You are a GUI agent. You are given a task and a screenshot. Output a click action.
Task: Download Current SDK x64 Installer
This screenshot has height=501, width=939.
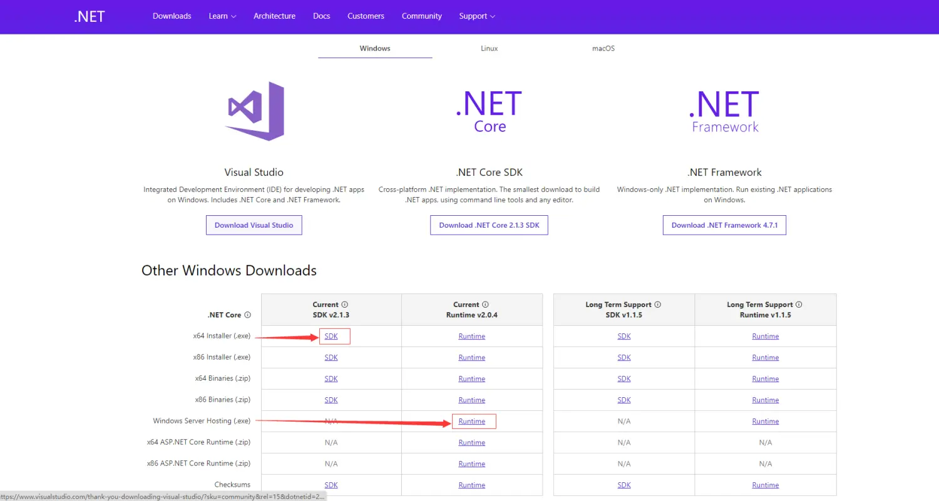coord(331,337)
